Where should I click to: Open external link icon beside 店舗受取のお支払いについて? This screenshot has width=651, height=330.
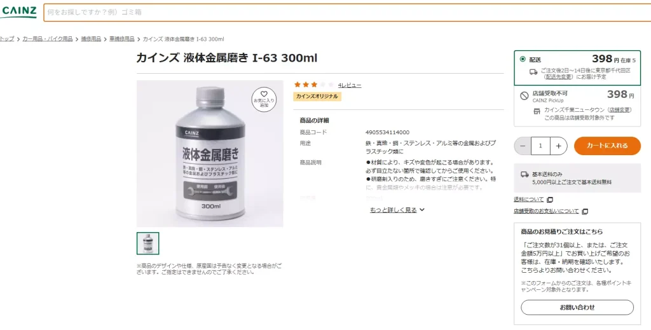(585, 211)
